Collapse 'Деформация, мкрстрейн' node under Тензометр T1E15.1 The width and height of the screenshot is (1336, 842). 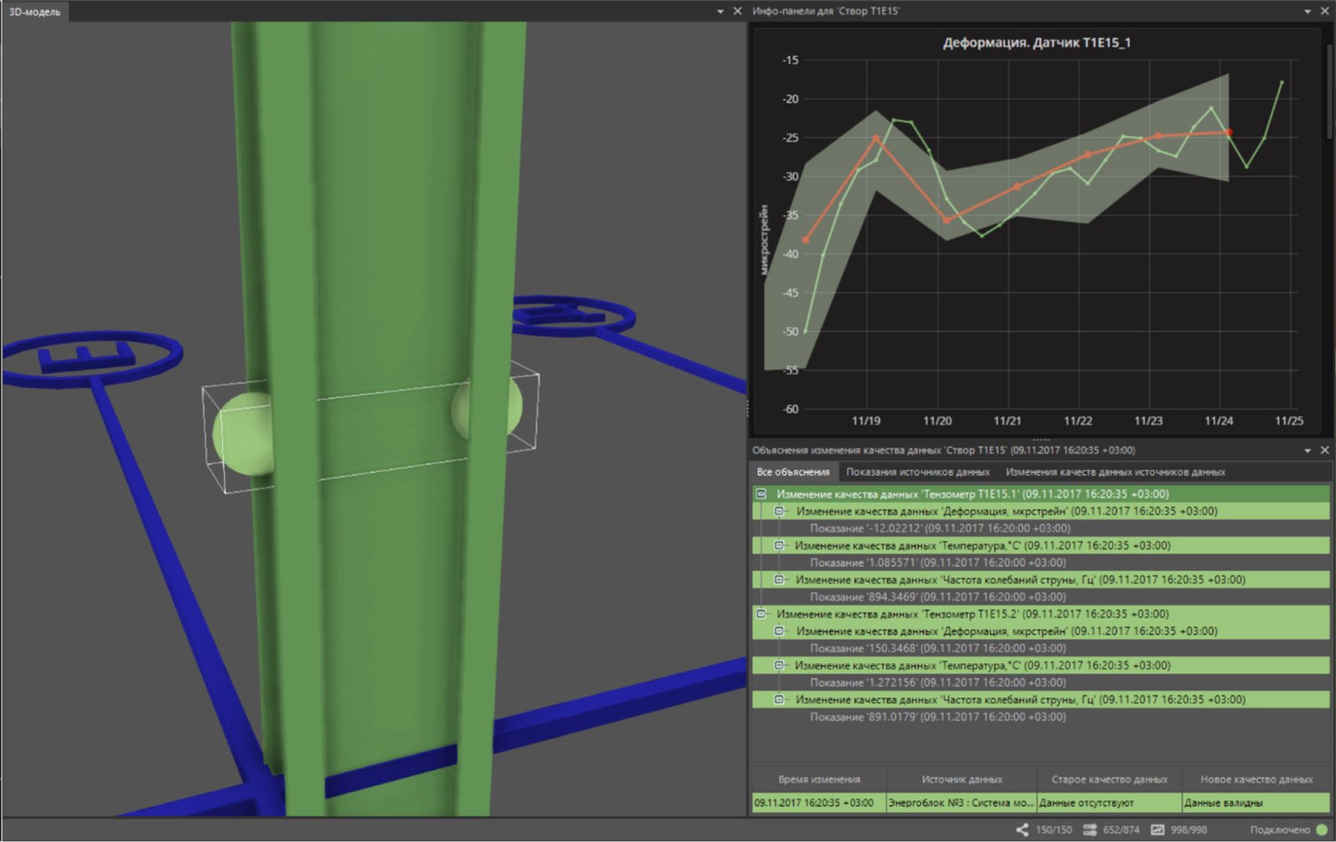[779, 512]
